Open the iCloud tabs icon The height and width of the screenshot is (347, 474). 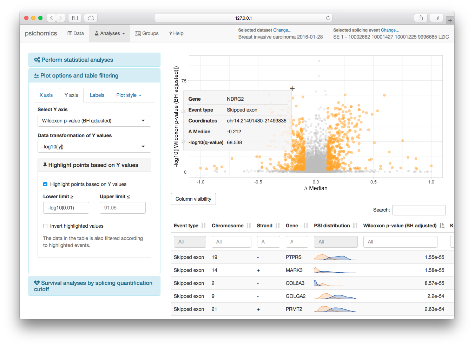[91, 18]
